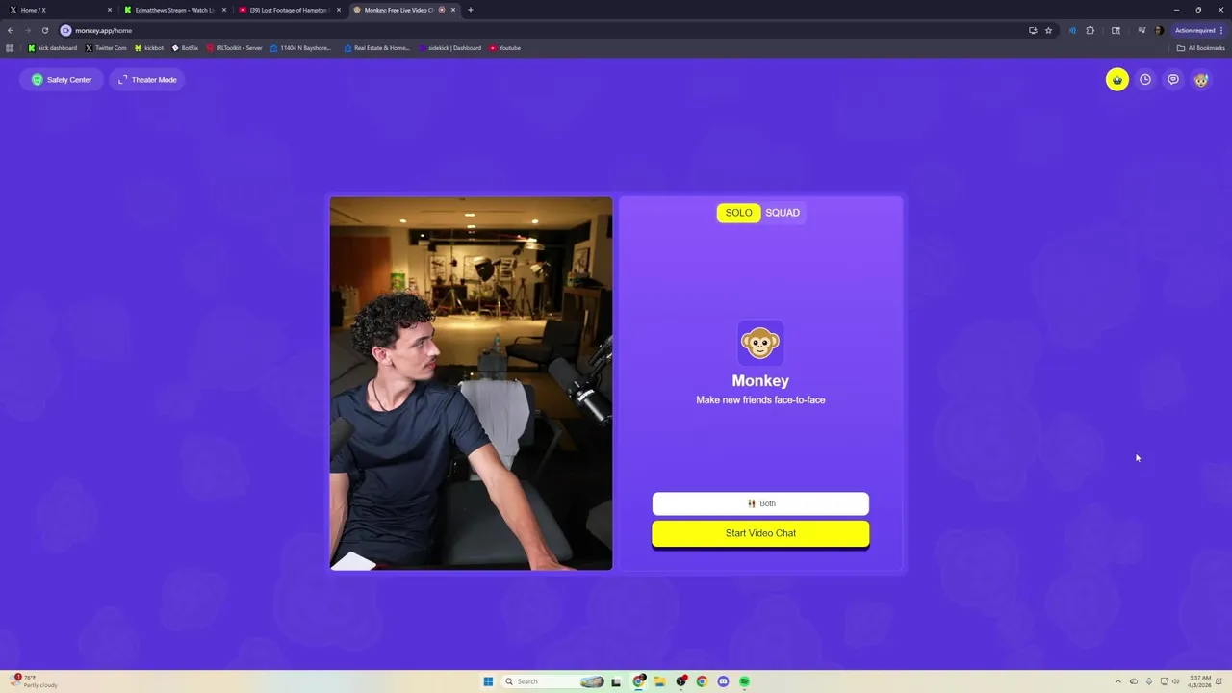Select the SOLO mode

738,213
